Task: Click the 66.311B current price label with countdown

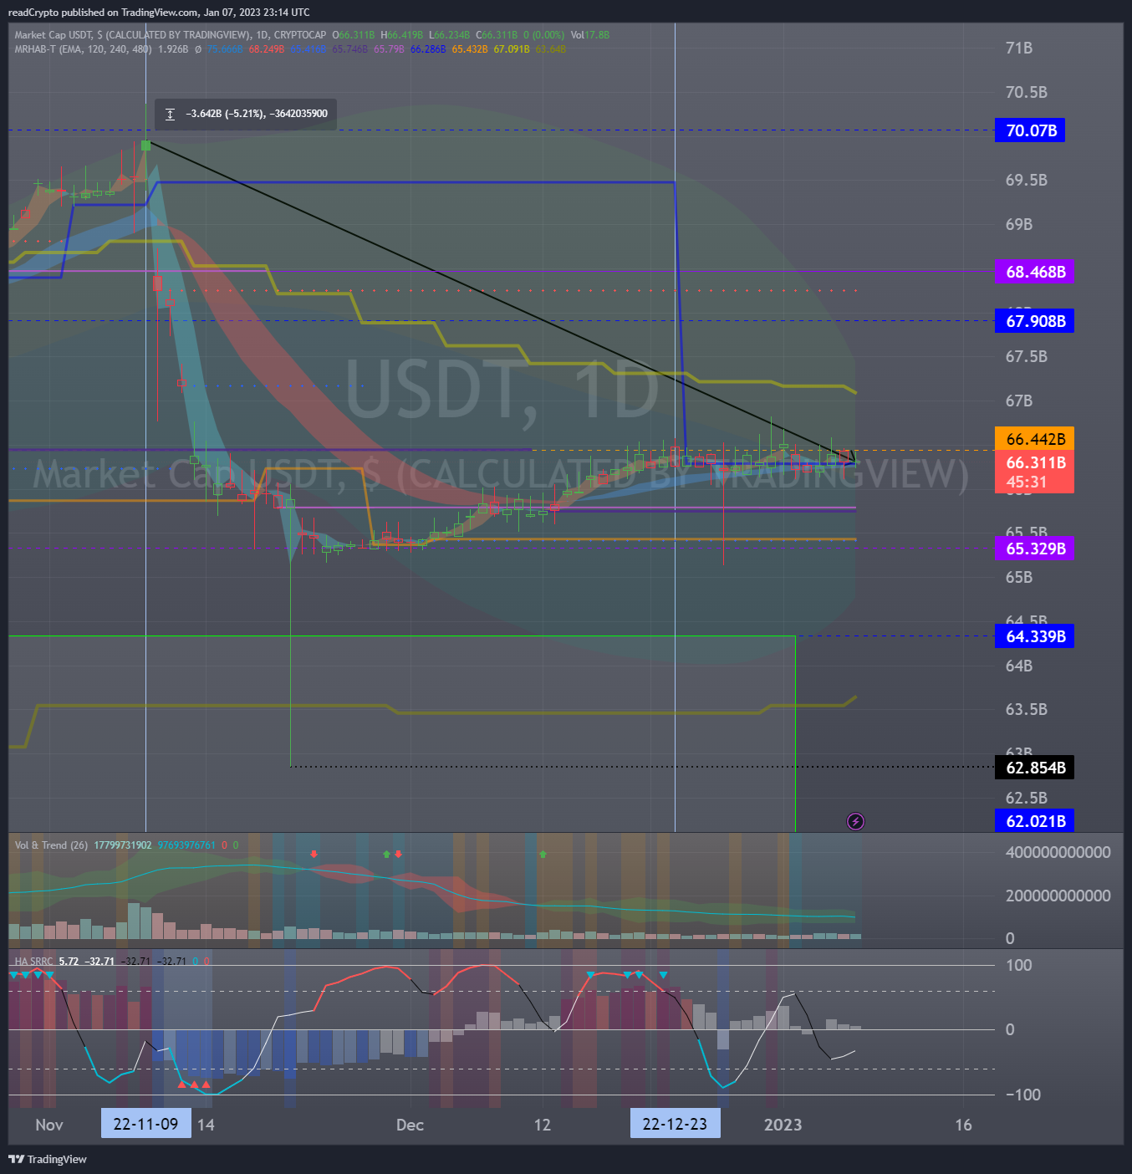Action: coord(1035,472)
